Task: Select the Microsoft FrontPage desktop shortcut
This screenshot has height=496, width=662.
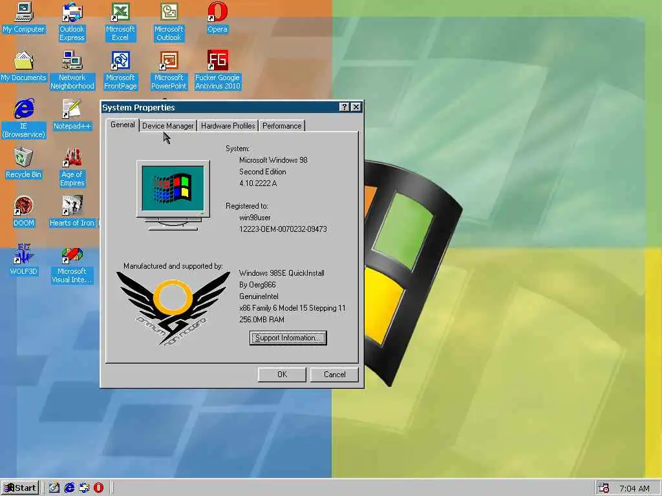Action: tap(120, 70)
